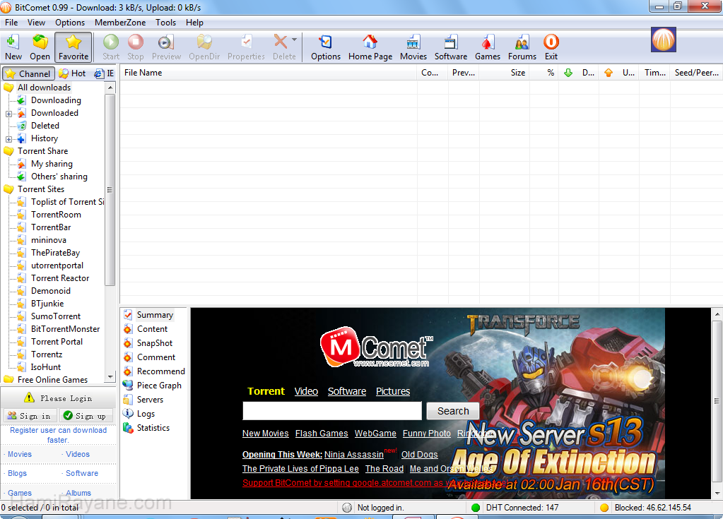Open the File menu
This screenshot has width=723, height=519.
[11, 23]
